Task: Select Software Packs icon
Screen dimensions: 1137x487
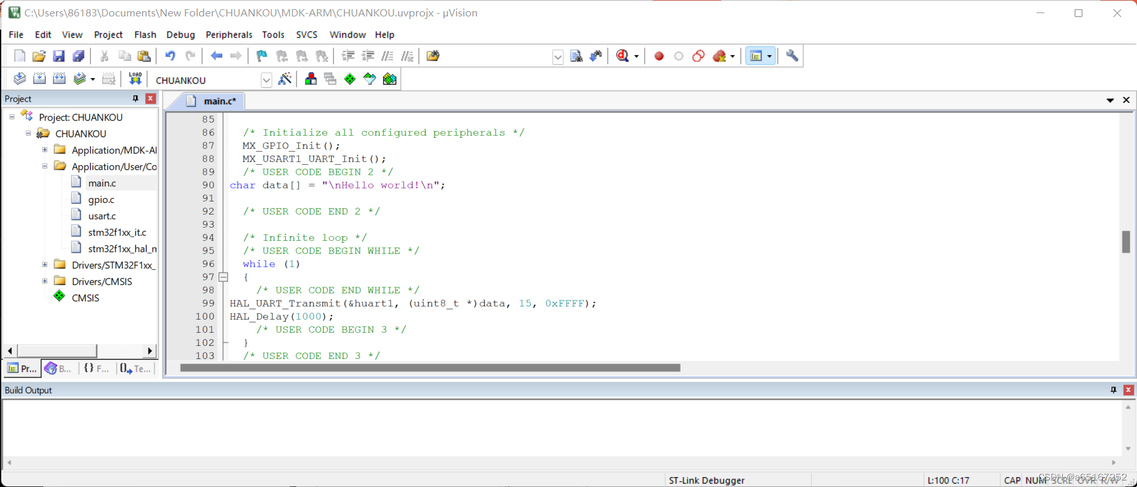Action: click(370, 79)
